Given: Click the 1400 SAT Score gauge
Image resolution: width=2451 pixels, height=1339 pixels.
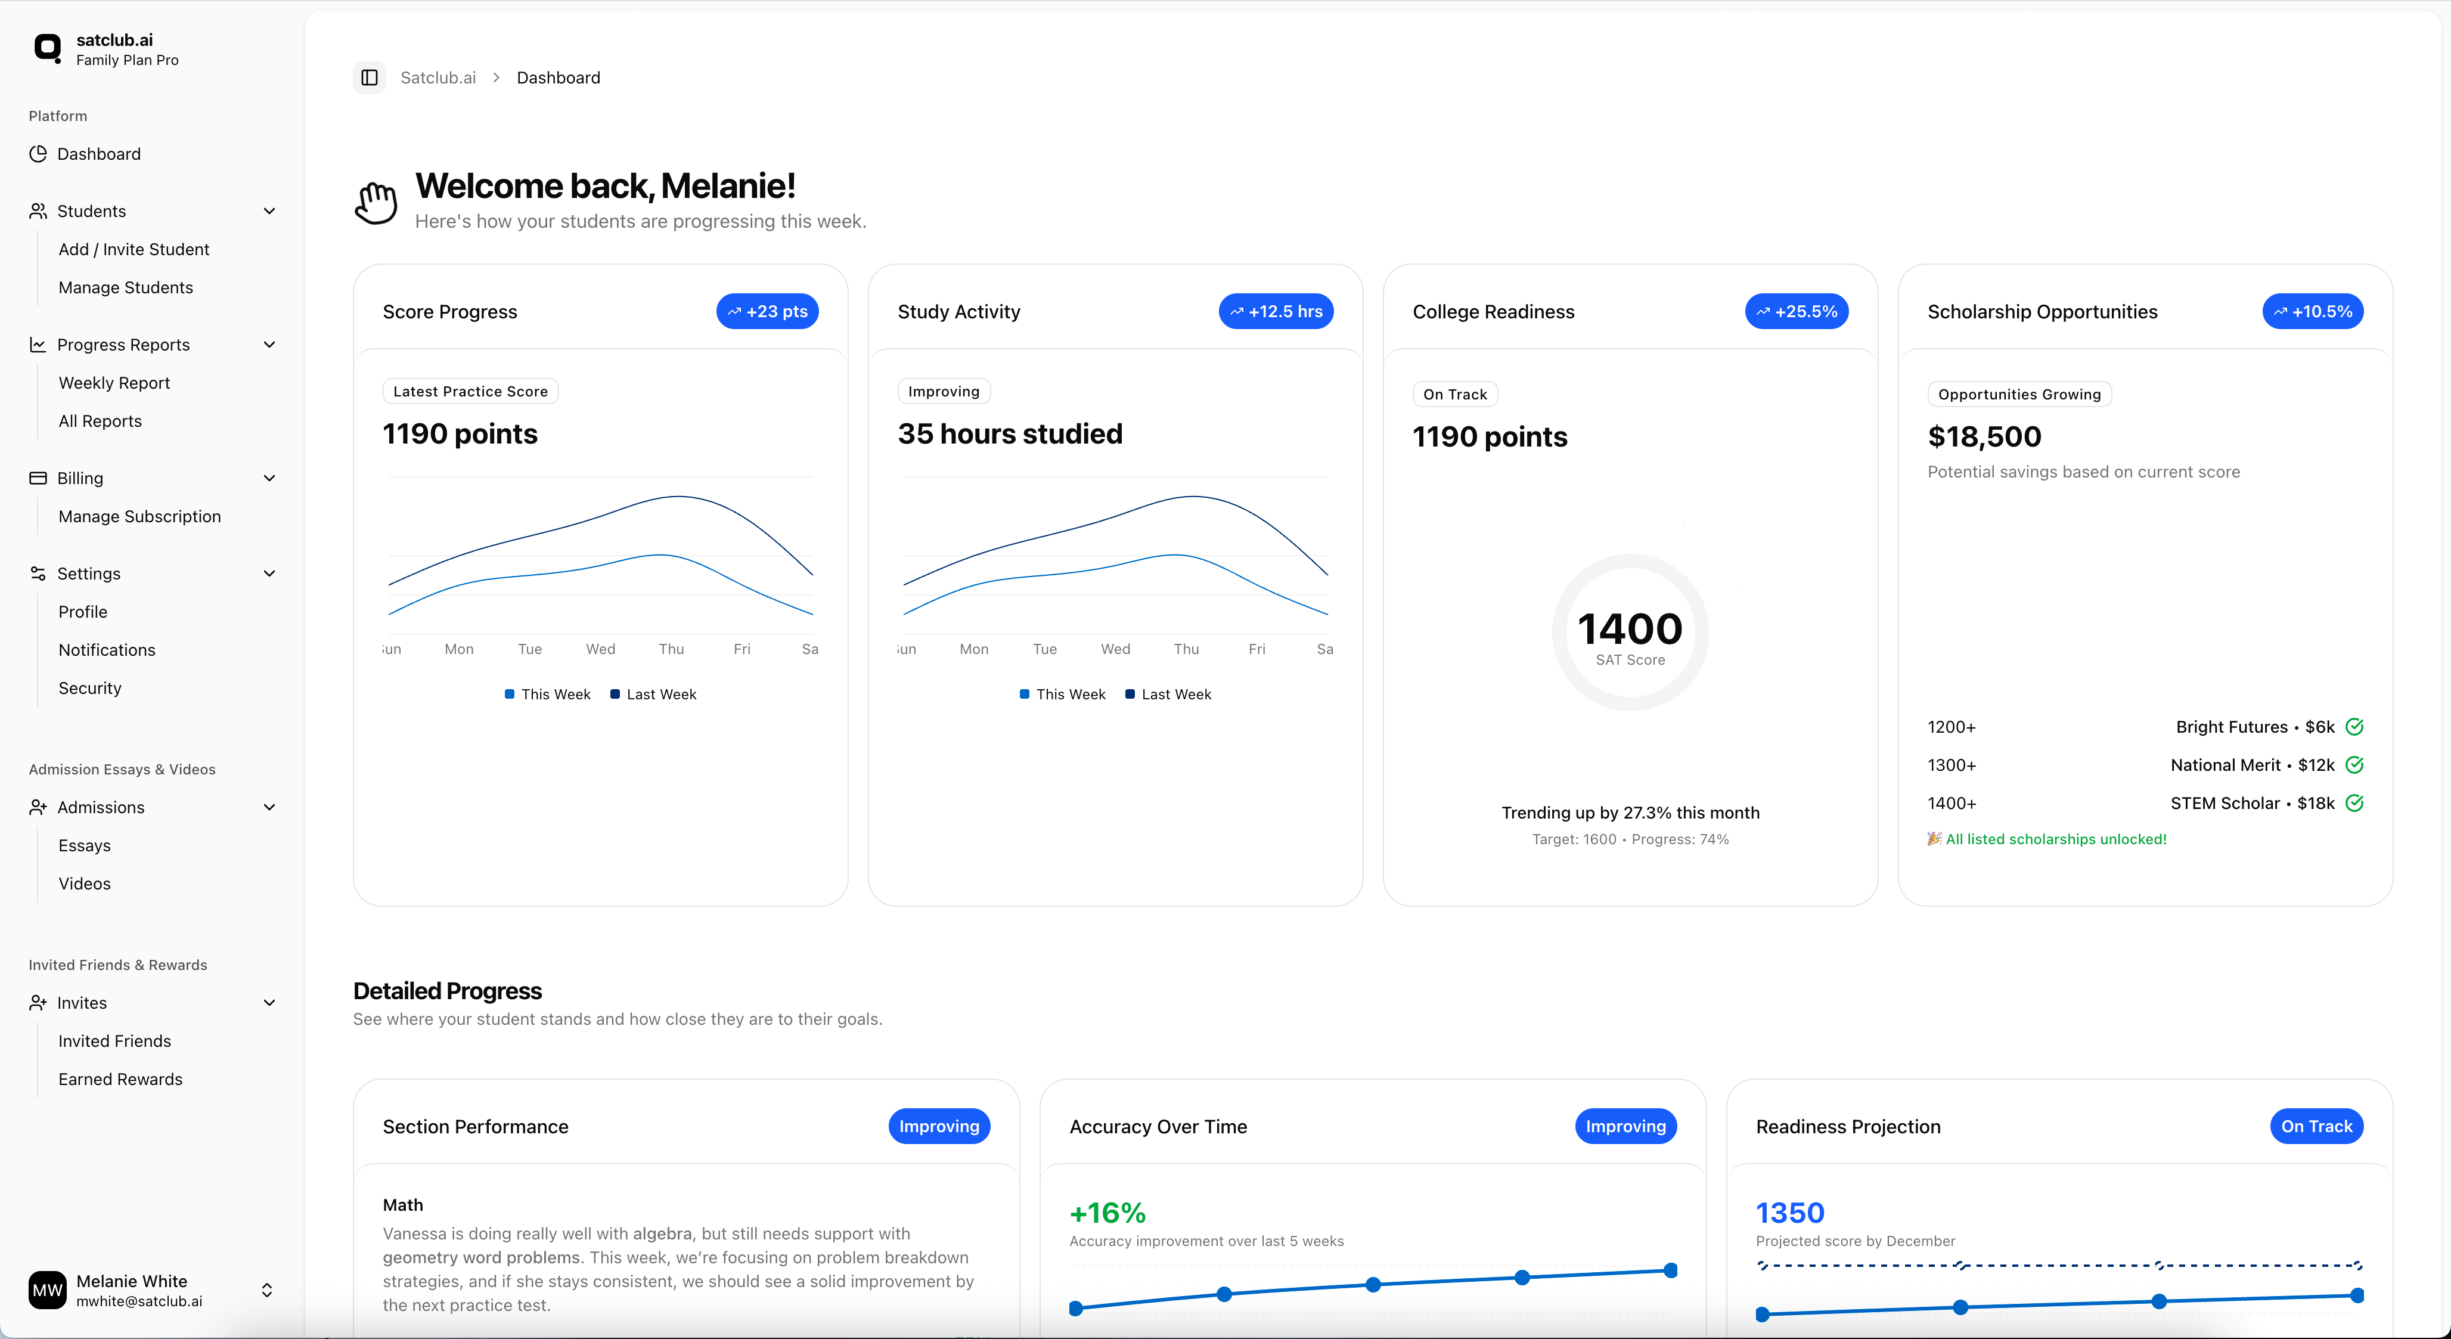Looking at the screenshot, I should (1630, 633).
